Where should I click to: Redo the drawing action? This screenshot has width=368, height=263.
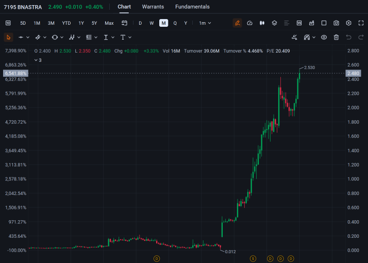click(x=361, y=37)
